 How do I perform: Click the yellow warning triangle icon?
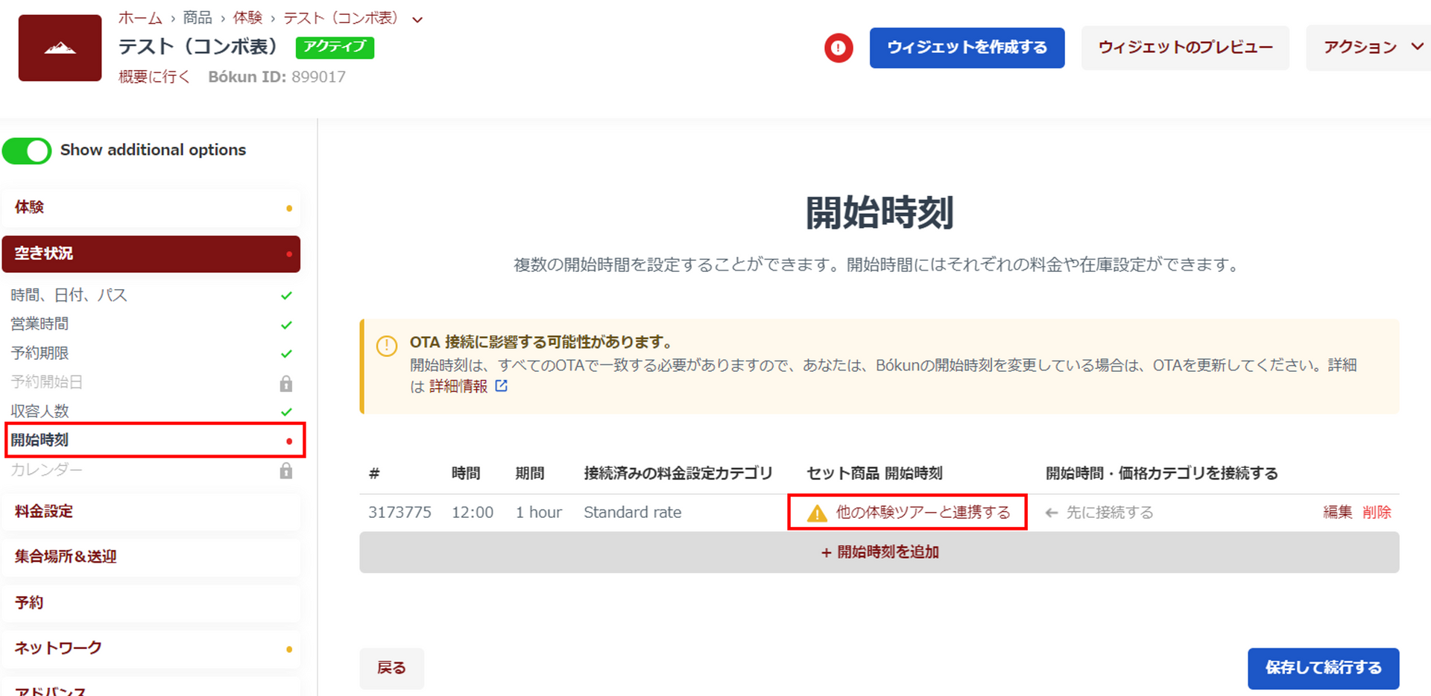[817, 513]
